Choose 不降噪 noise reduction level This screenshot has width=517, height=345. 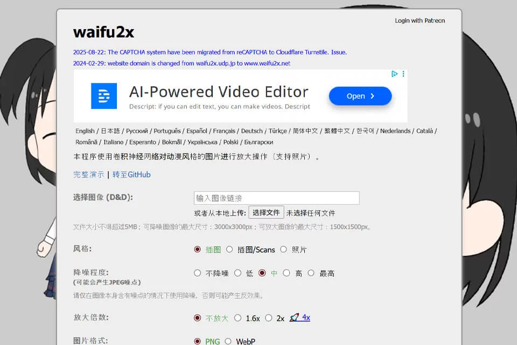coord(197,273)
